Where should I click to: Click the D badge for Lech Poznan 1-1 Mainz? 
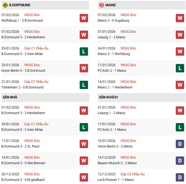pos(180,177)
